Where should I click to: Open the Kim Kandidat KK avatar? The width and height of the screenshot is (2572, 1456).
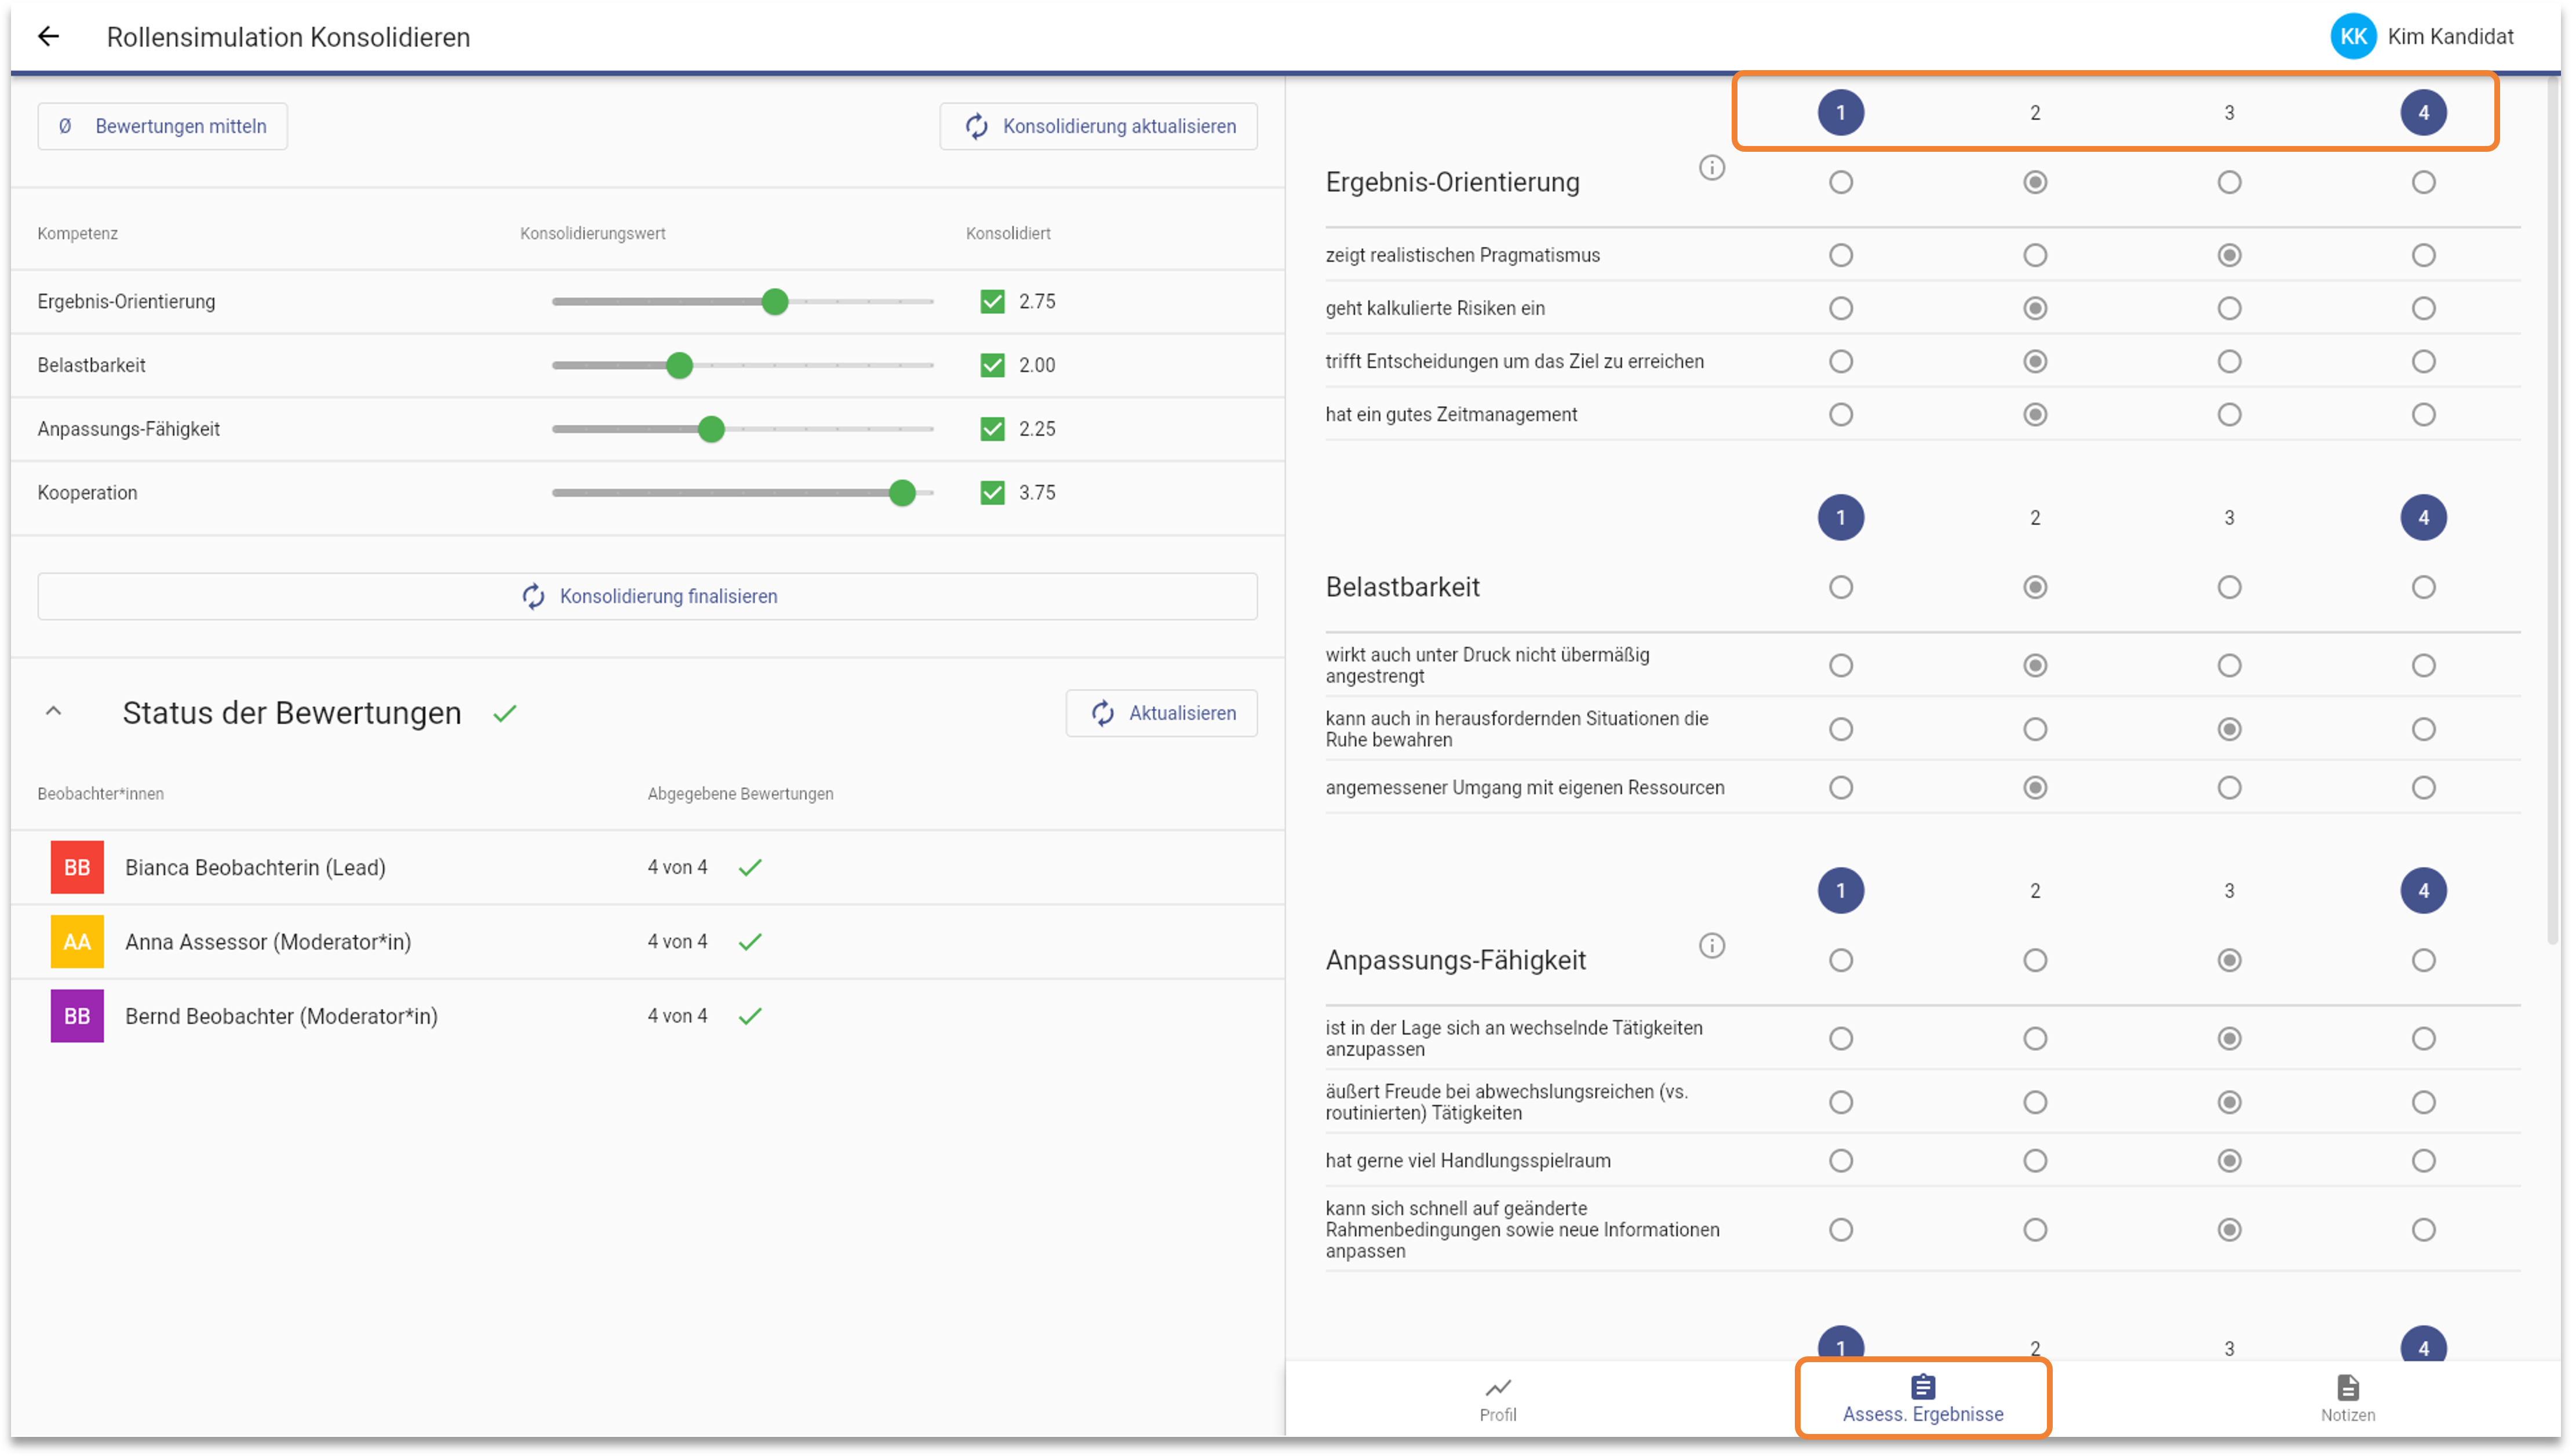click(2352, 37)
